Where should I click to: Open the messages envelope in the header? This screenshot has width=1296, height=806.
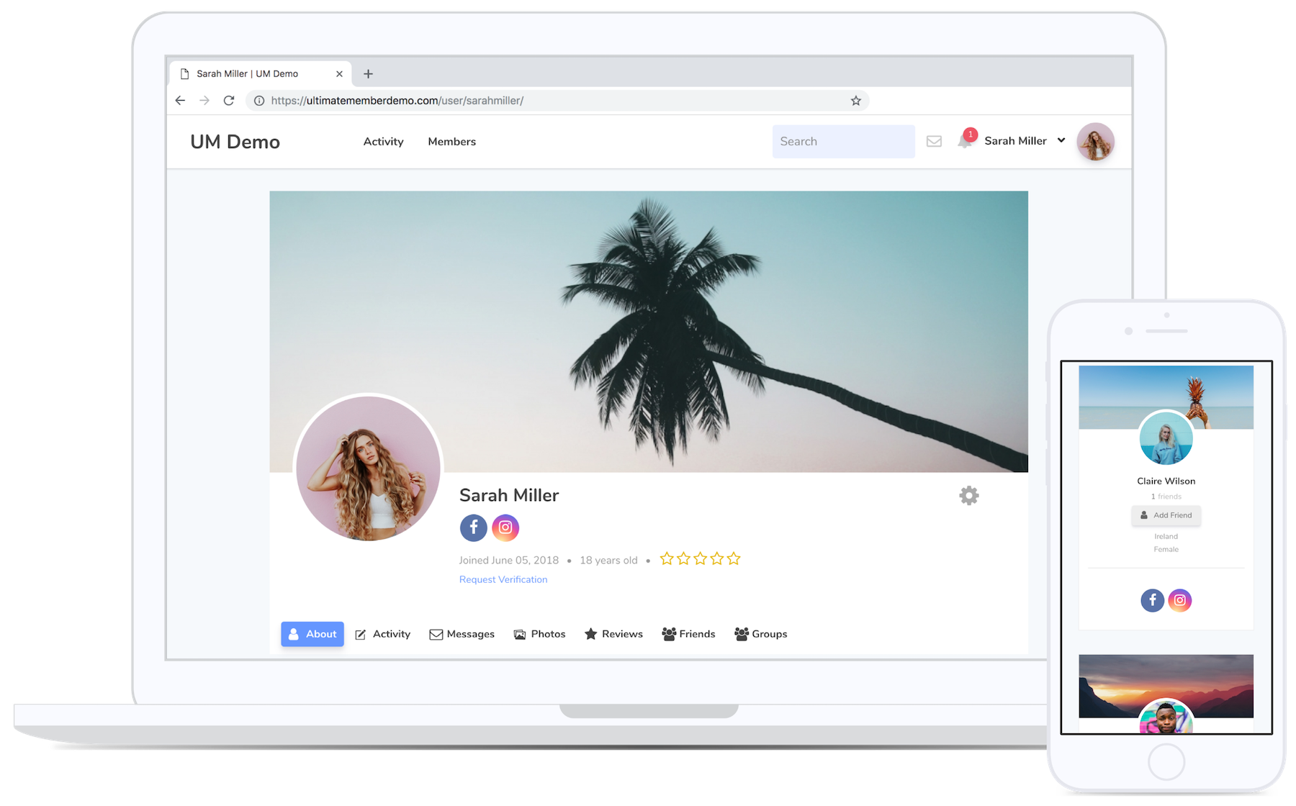tap(934, 141)
